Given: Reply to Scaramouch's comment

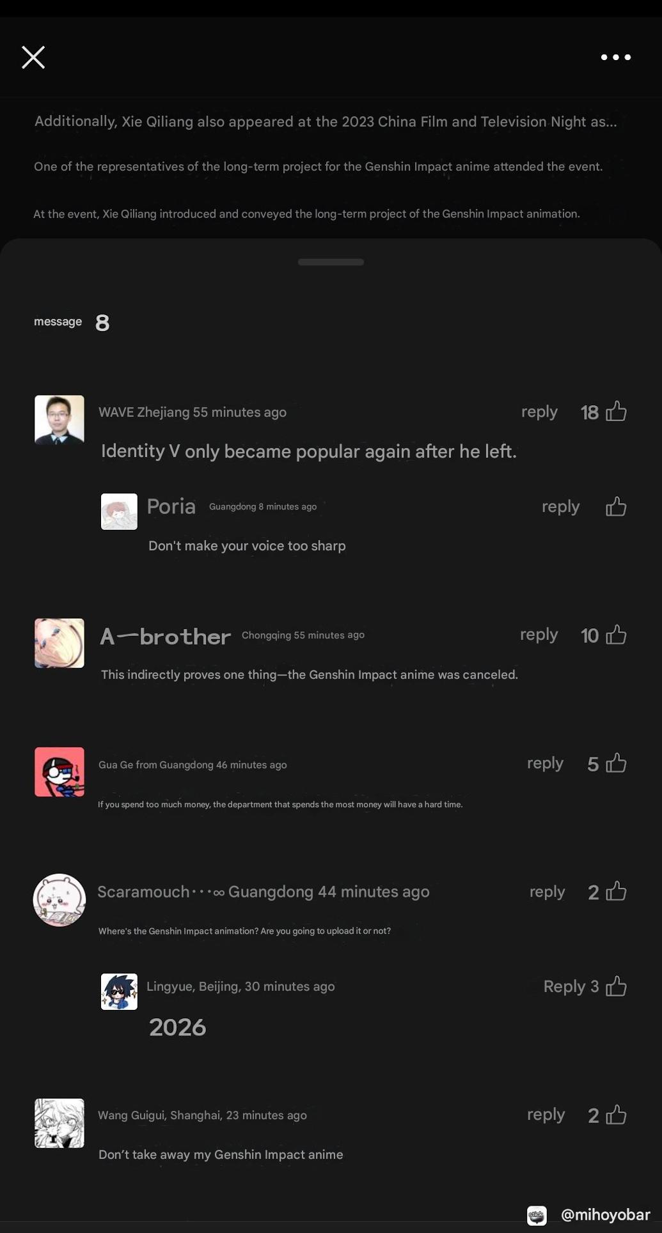Looking at the screenshot, I should point(547,892).
